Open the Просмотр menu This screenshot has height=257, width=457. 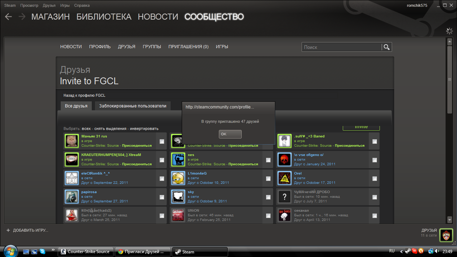(29, 5)
